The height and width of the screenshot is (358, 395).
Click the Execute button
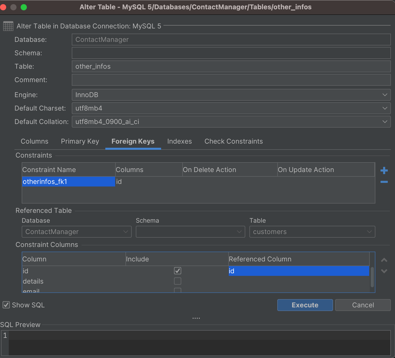point(305,305)
